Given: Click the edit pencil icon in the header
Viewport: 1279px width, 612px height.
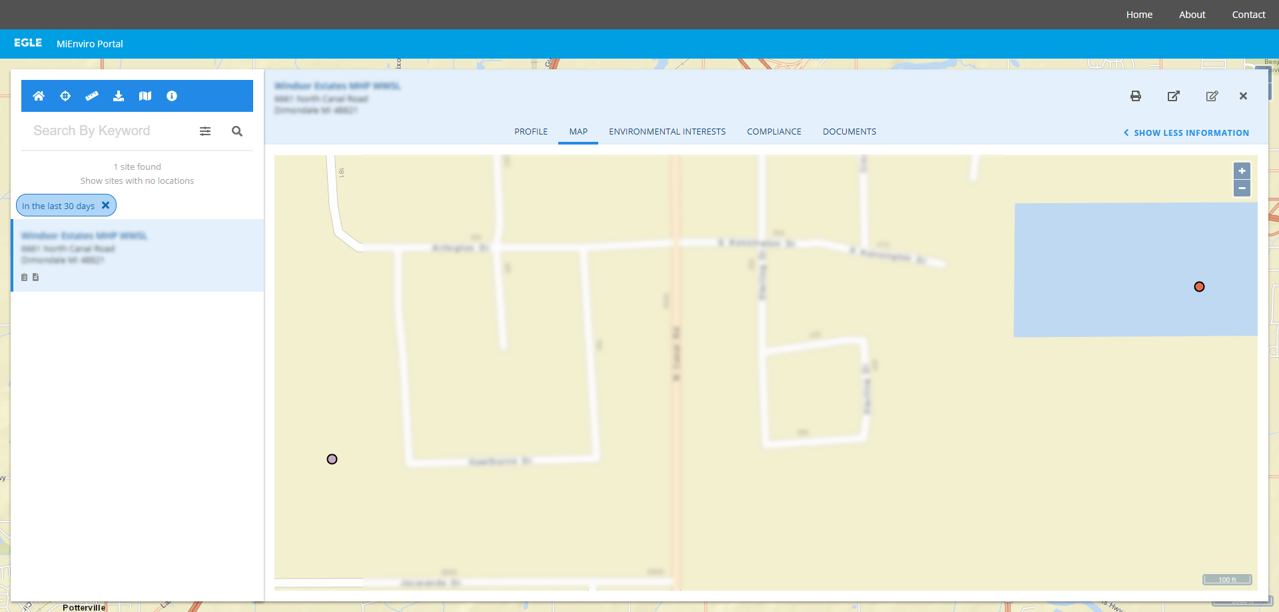Looking at the screenshot, I should coord(1212,96).
